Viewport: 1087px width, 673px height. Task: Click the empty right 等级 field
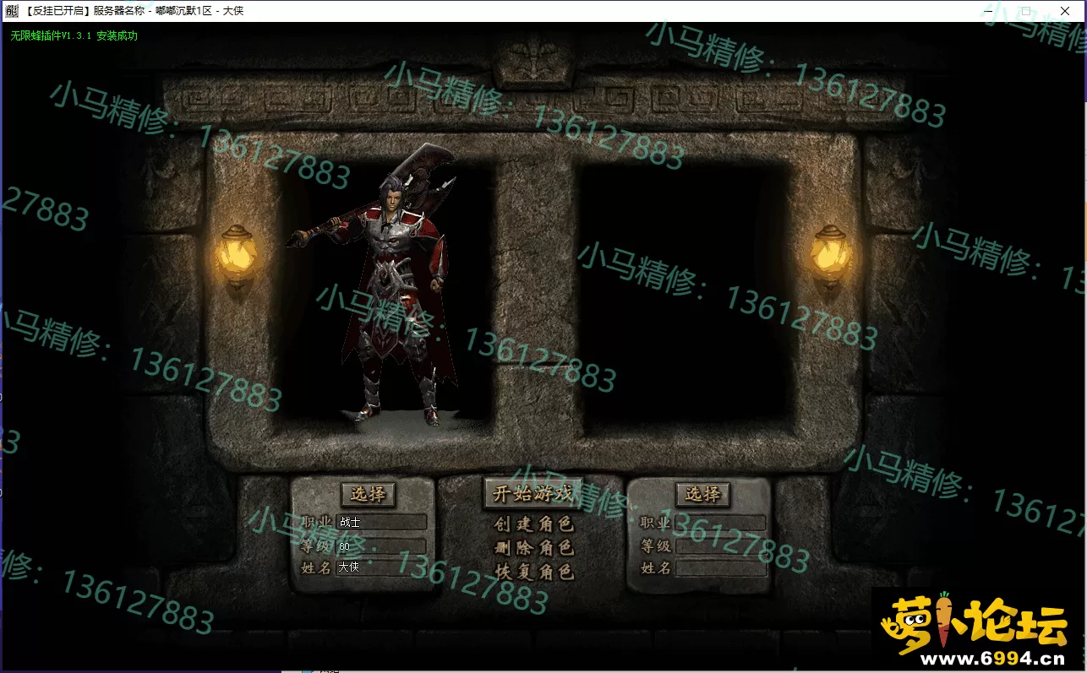tap(720, 546)
